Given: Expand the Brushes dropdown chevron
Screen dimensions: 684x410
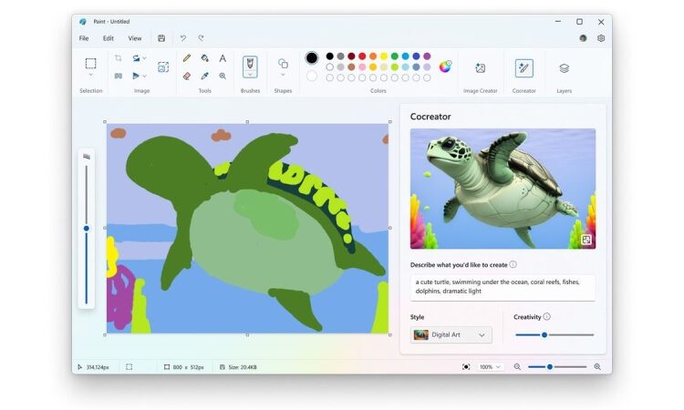Looking at the screenshot, I should click(250, 75).
